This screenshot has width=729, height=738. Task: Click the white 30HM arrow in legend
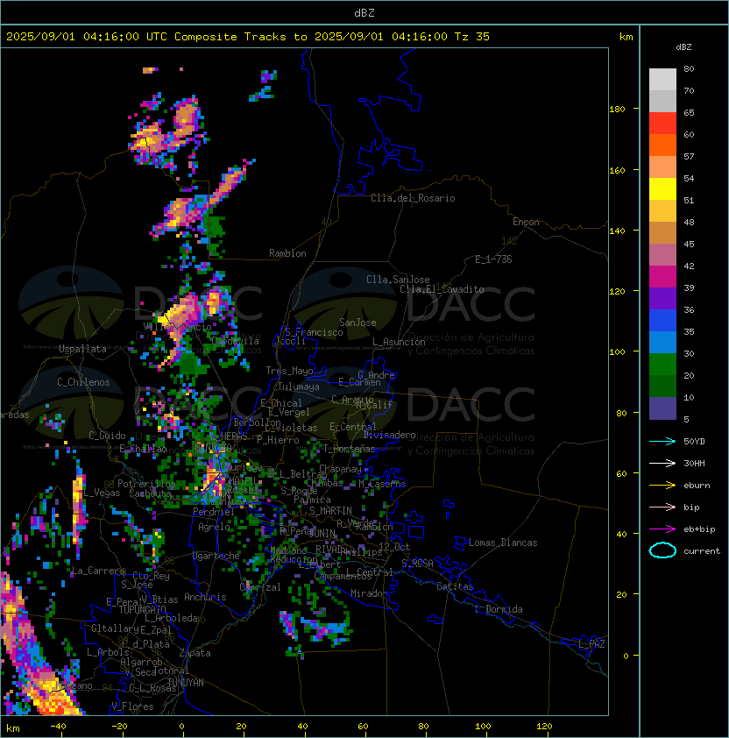coord(662,463)
